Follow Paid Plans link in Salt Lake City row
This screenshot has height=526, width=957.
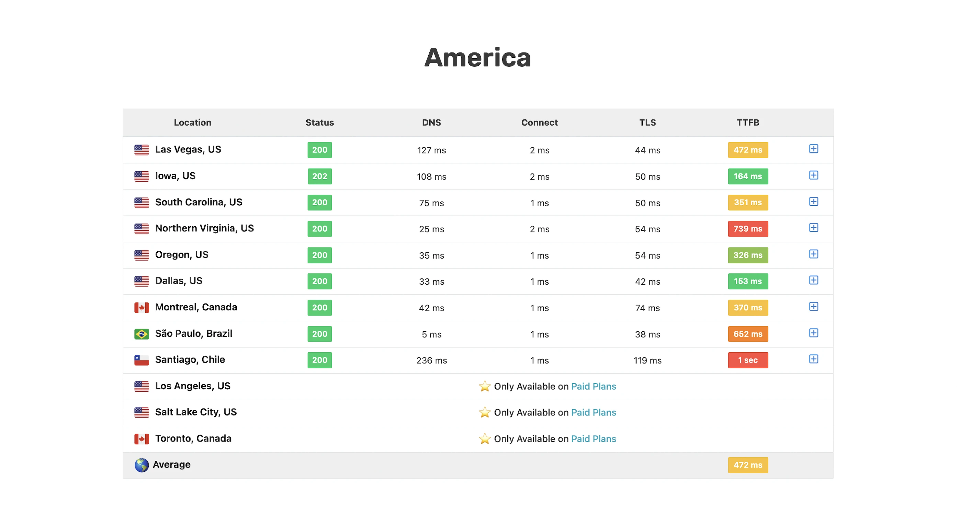coord(593,412)
